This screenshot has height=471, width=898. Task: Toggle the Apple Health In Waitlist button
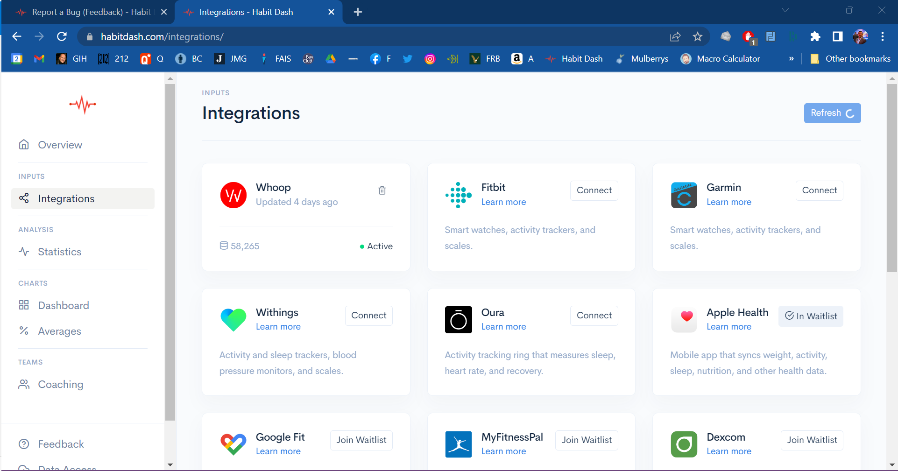(x=811, y=316)
